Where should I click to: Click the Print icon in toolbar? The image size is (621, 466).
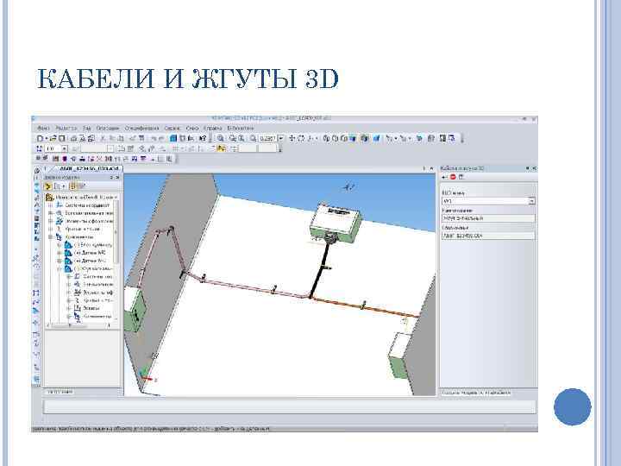73,138
